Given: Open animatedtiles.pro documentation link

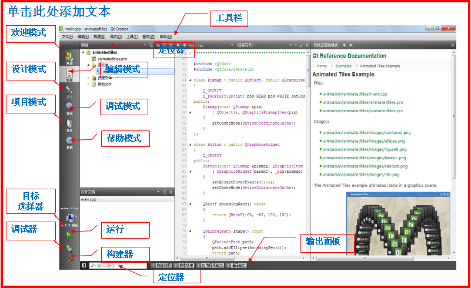Looking at the screenshot, I should (x=363, y=102).
